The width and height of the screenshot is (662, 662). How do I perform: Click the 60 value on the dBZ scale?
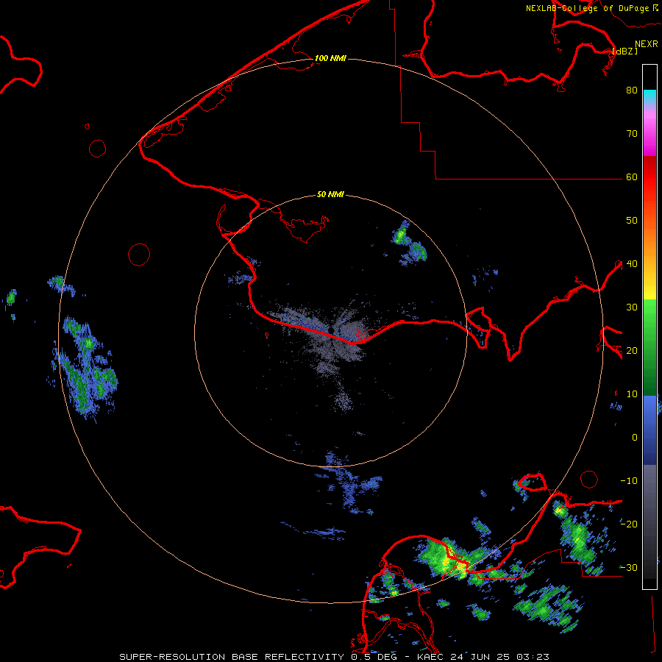coord(632,177)
